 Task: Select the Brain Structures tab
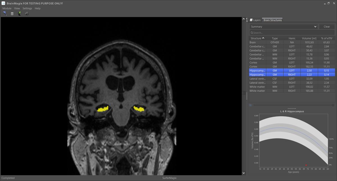pos(272,20)
